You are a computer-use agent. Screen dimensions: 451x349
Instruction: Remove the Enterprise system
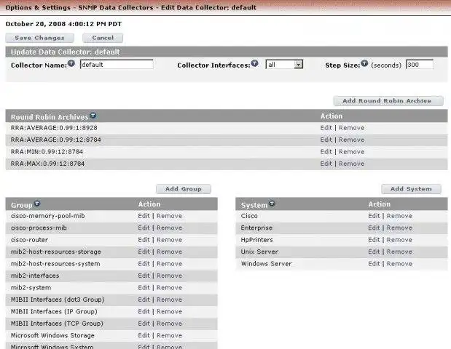(399, 228)
